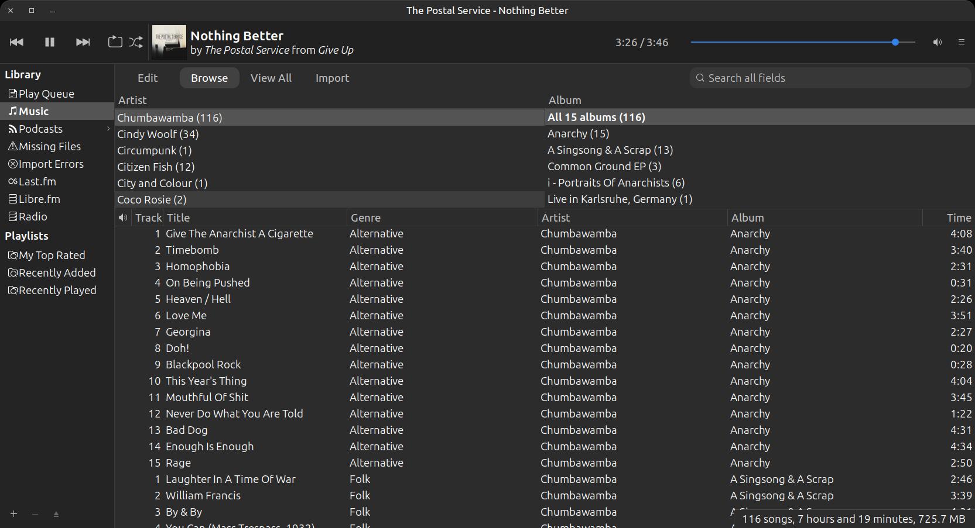The width and height of the screenshot is (975, 528).
Task: Open the Last.fm plugin source
Action: click(x=37, y=181)
